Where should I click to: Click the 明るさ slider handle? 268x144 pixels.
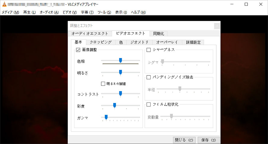(120, 72)
